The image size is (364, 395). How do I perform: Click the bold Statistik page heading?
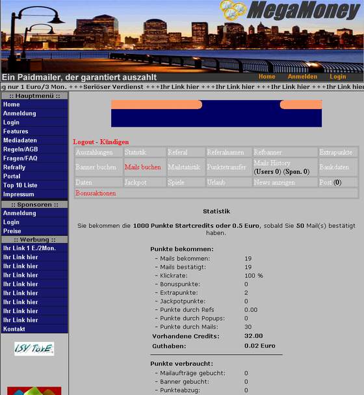tap(216, 211)
